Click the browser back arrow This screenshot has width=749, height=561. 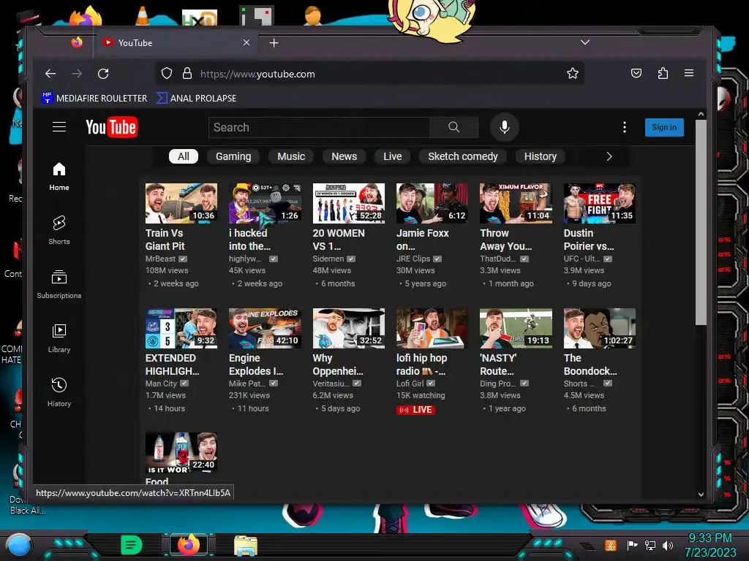click(50, 74)
